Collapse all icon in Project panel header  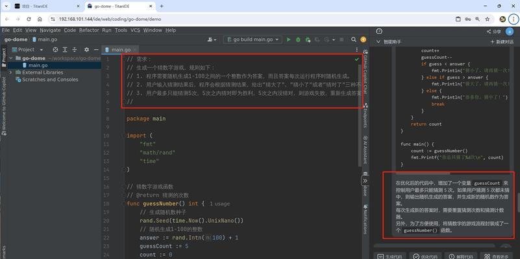pos(75,50)
